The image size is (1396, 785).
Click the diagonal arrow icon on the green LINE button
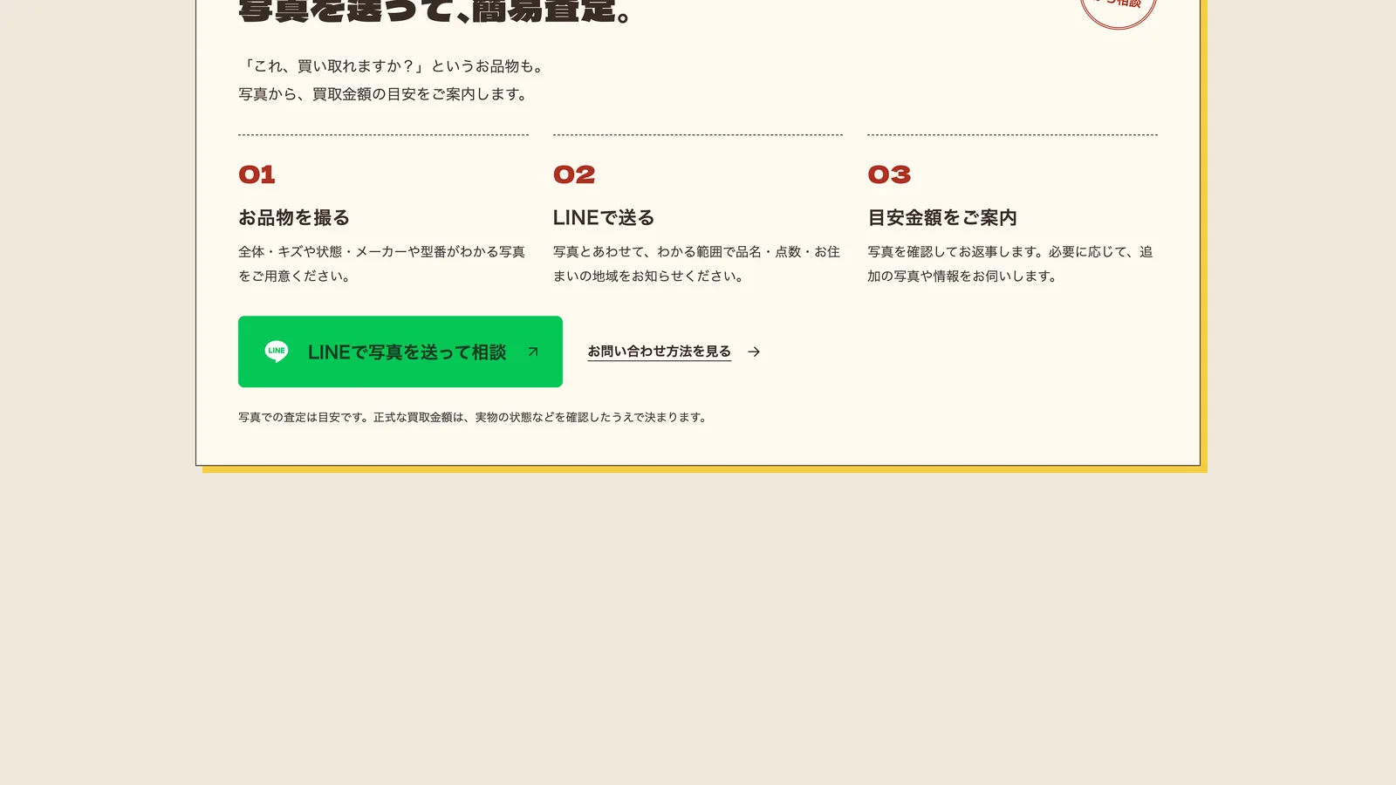point(533,352)
